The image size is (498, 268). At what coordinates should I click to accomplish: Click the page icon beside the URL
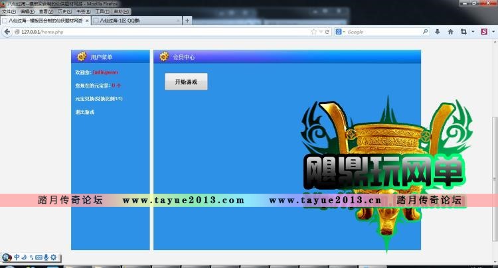pyautogui.click(x=17, y=32)
